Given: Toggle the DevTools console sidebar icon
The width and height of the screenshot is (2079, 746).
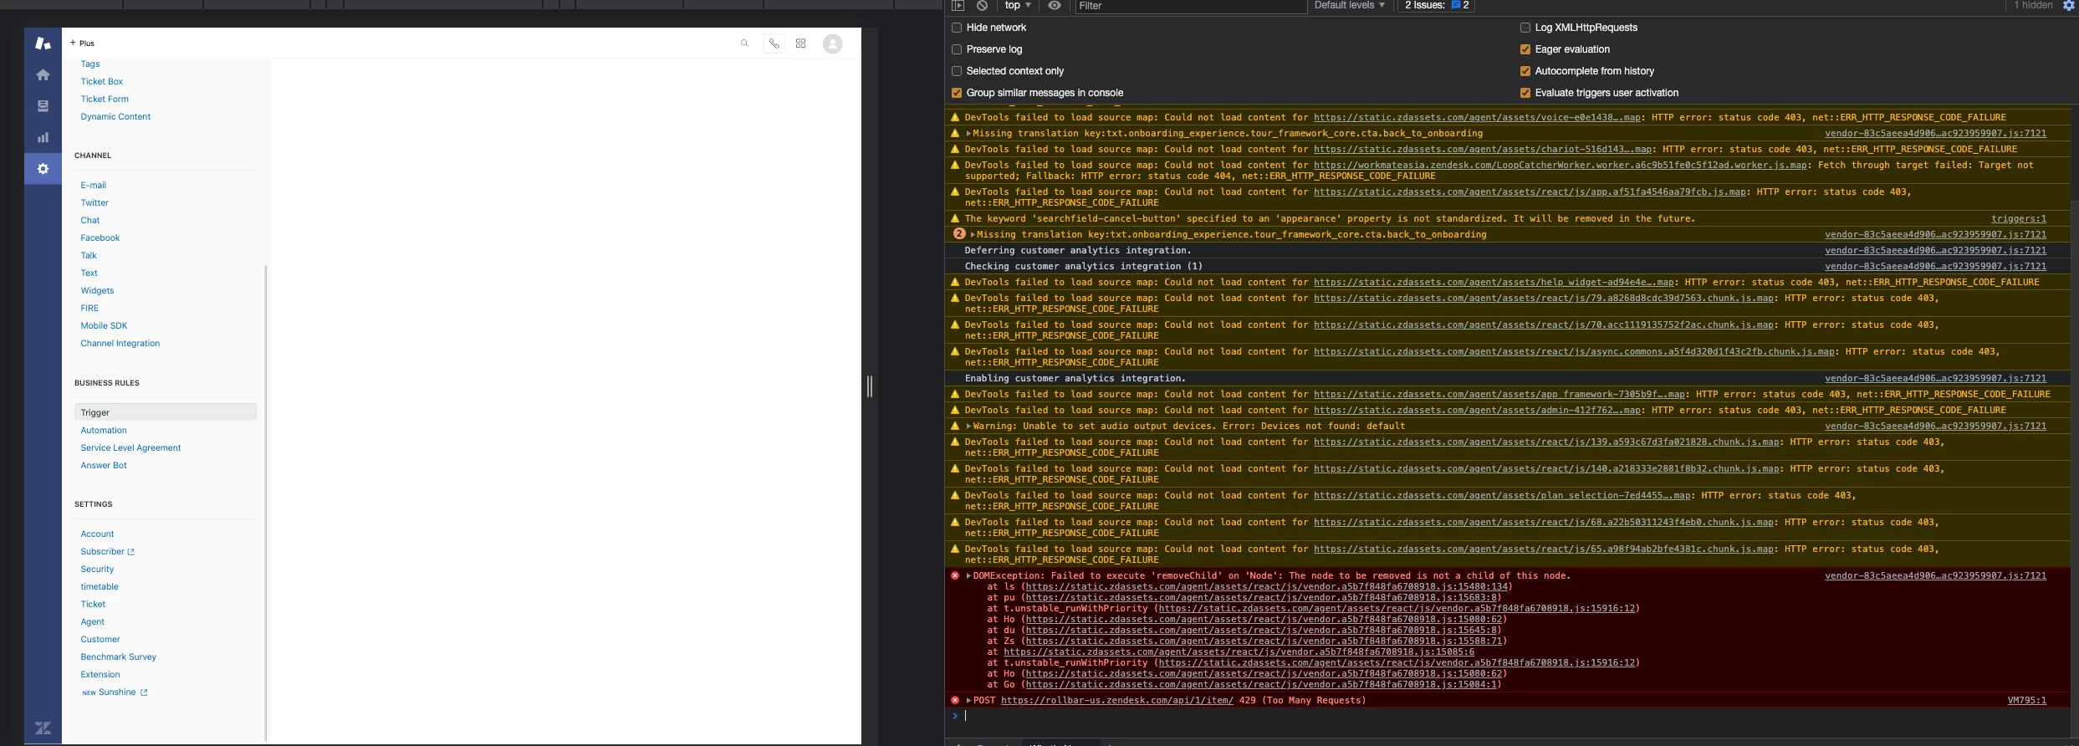Looking at the screenshot, I should point(958,5).
